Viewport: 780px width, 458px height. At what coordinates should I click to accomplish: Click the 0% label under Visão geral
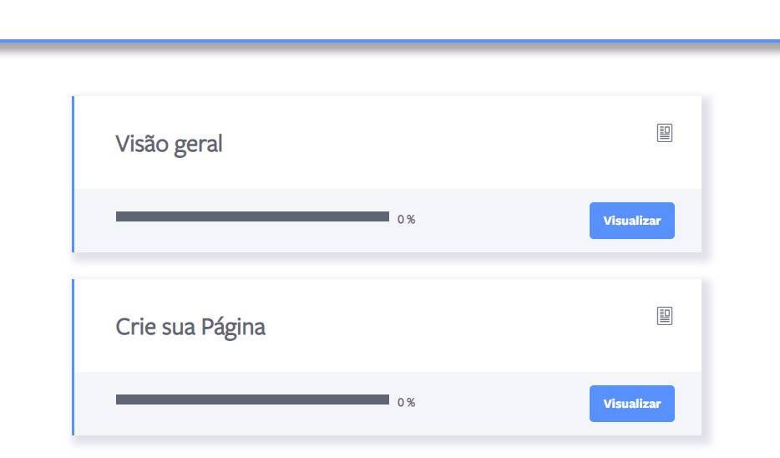tap(406, 220)
